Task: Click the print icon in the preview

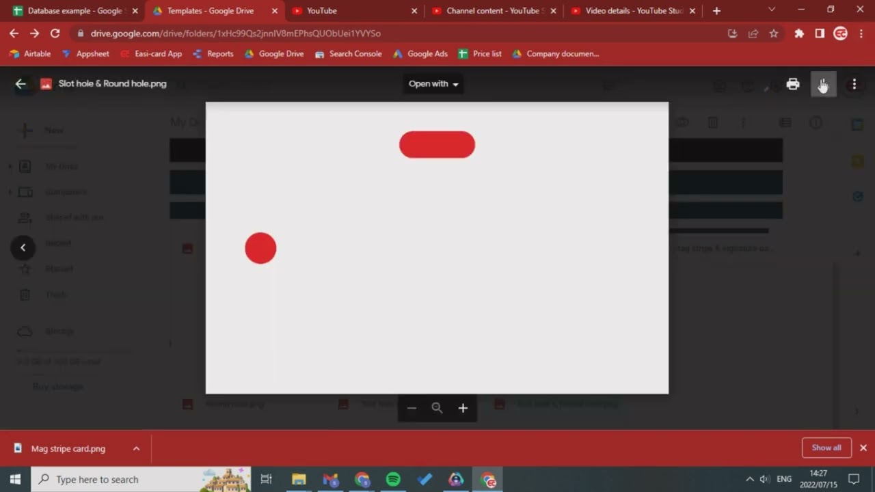Action: (793, 84)
